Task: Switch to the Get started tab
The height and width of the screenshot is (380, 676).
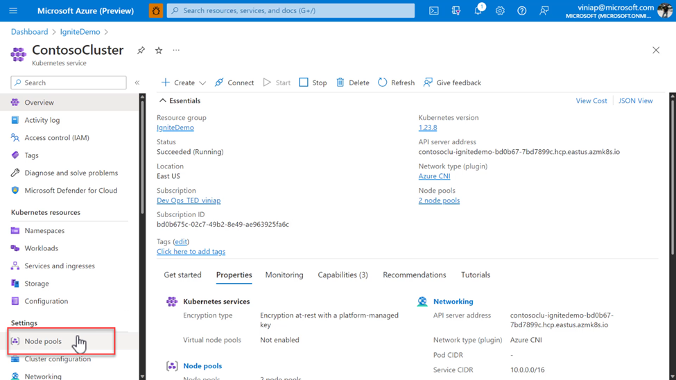Action: pos(182,275)
